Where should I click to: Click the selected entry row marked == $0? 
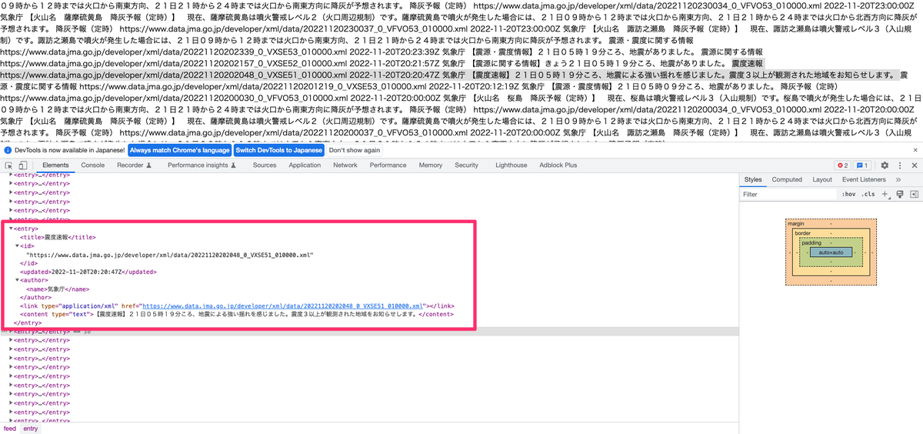[369, 331]
